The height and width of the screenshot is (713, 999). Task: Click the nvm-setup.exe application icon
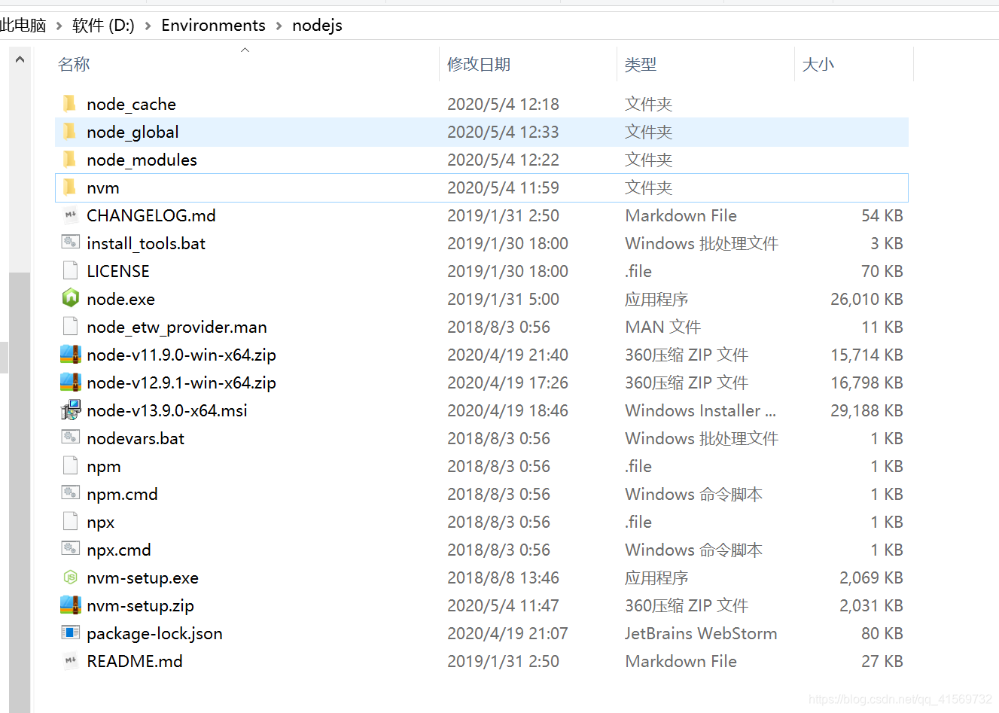click(x=70, y=577)
